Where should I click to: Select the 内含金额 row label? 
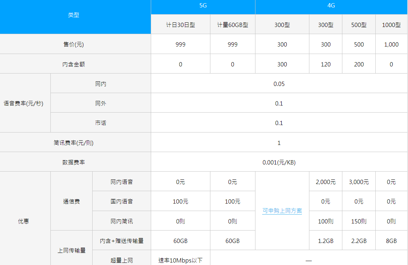coord(74,64)
